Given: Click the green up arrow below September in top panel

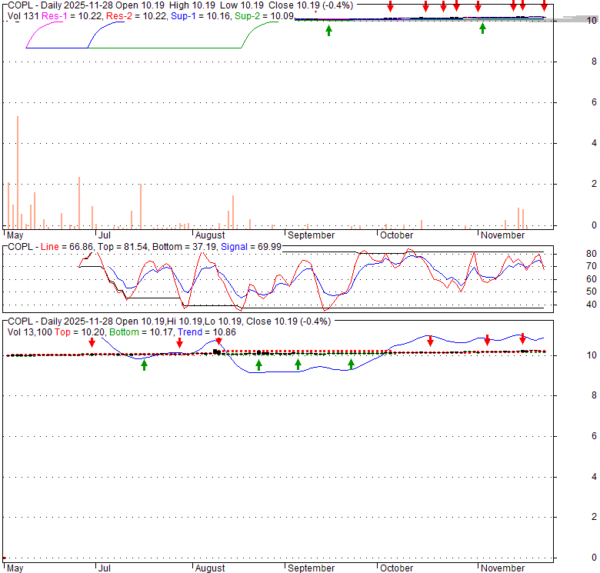Looking at the screenshot, I should 328,30.
